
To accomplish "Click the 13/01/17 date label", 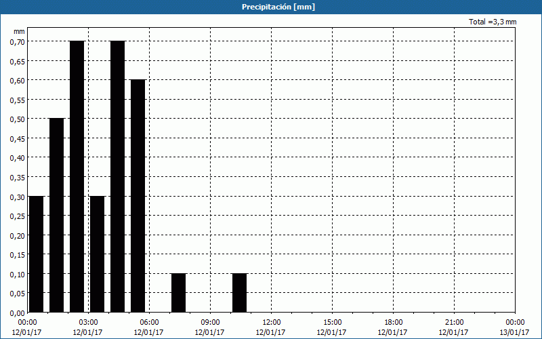I will (x=515, y=332).
